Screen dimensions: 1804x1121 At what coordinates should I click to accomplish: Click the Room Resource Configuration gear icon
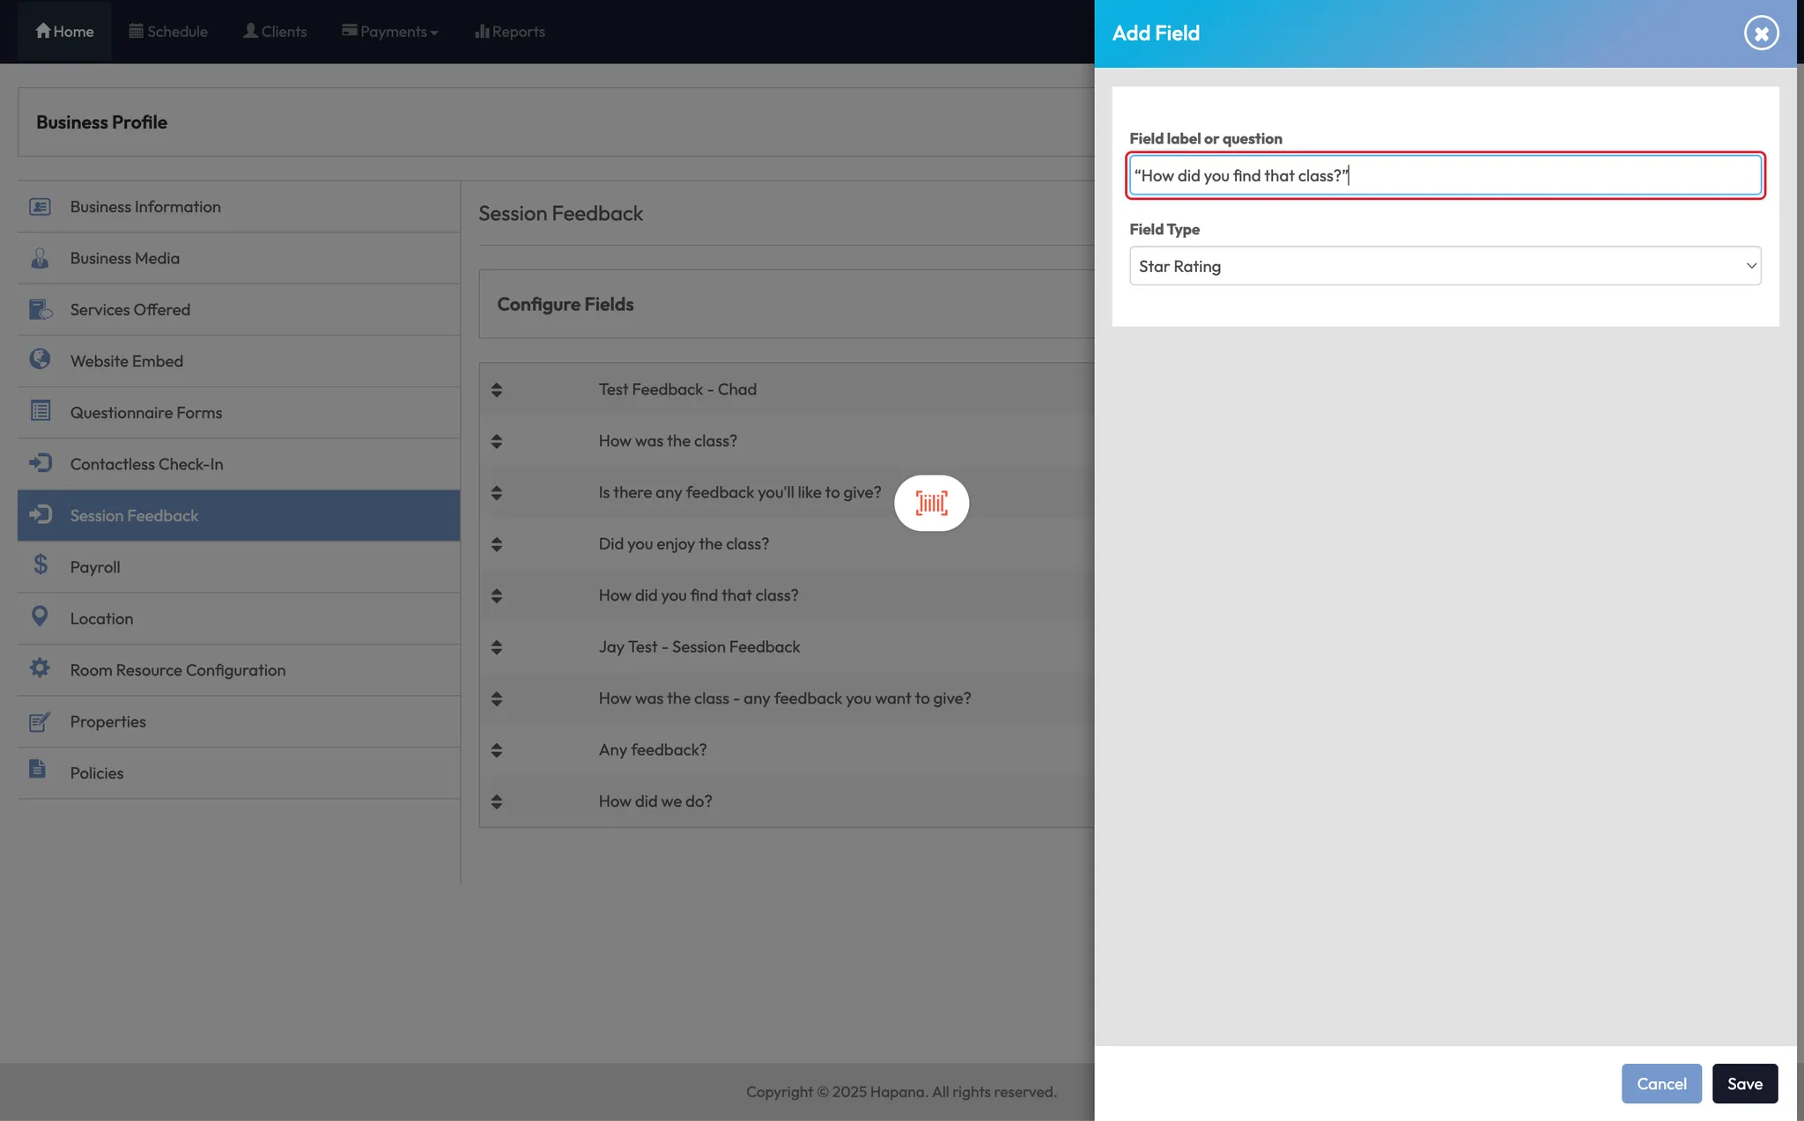pos(40,668)
